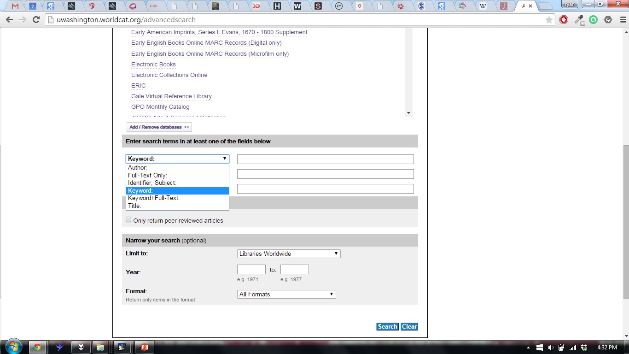
Task: Switch to the black S favicon tab
Action: coord(318,6)
